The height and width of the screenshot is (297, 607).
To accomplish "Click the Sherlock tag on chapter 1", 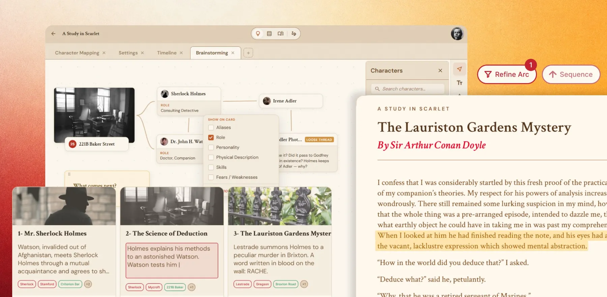I will click(27, 284).
